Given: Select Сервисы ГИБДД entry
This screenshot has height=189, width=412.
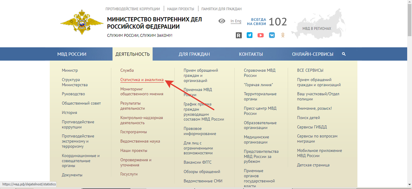Looking at the screenshot, I should (312, 127).
